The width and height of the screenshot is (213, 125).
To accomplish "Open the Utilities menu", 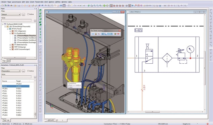I will click(x=58, y=2).
